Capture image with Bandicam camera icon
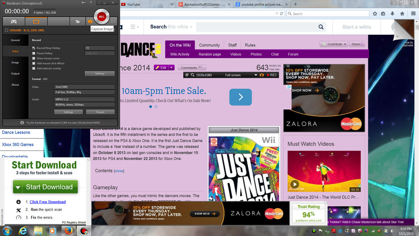The width and height of the screenshot is (419, 236). coord(90,22)
